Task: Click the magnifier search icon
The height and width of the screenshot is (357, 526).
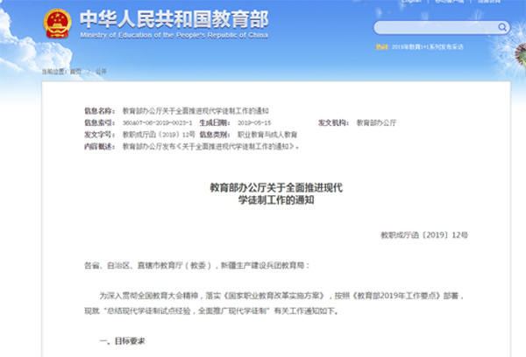Action: tap(501, 27)
